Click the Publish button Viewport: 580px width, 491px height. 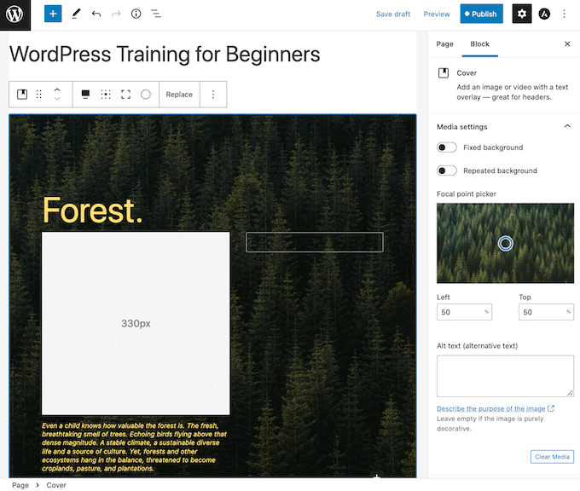tap(481, 14)
